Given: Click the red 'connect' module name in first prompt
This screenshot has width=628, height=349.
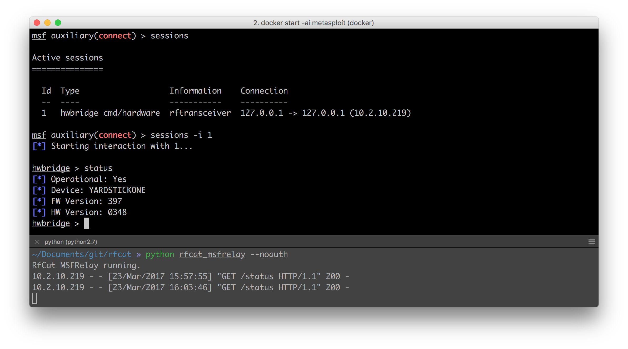Looking at the screenshot, I should (x=115, y=36).
